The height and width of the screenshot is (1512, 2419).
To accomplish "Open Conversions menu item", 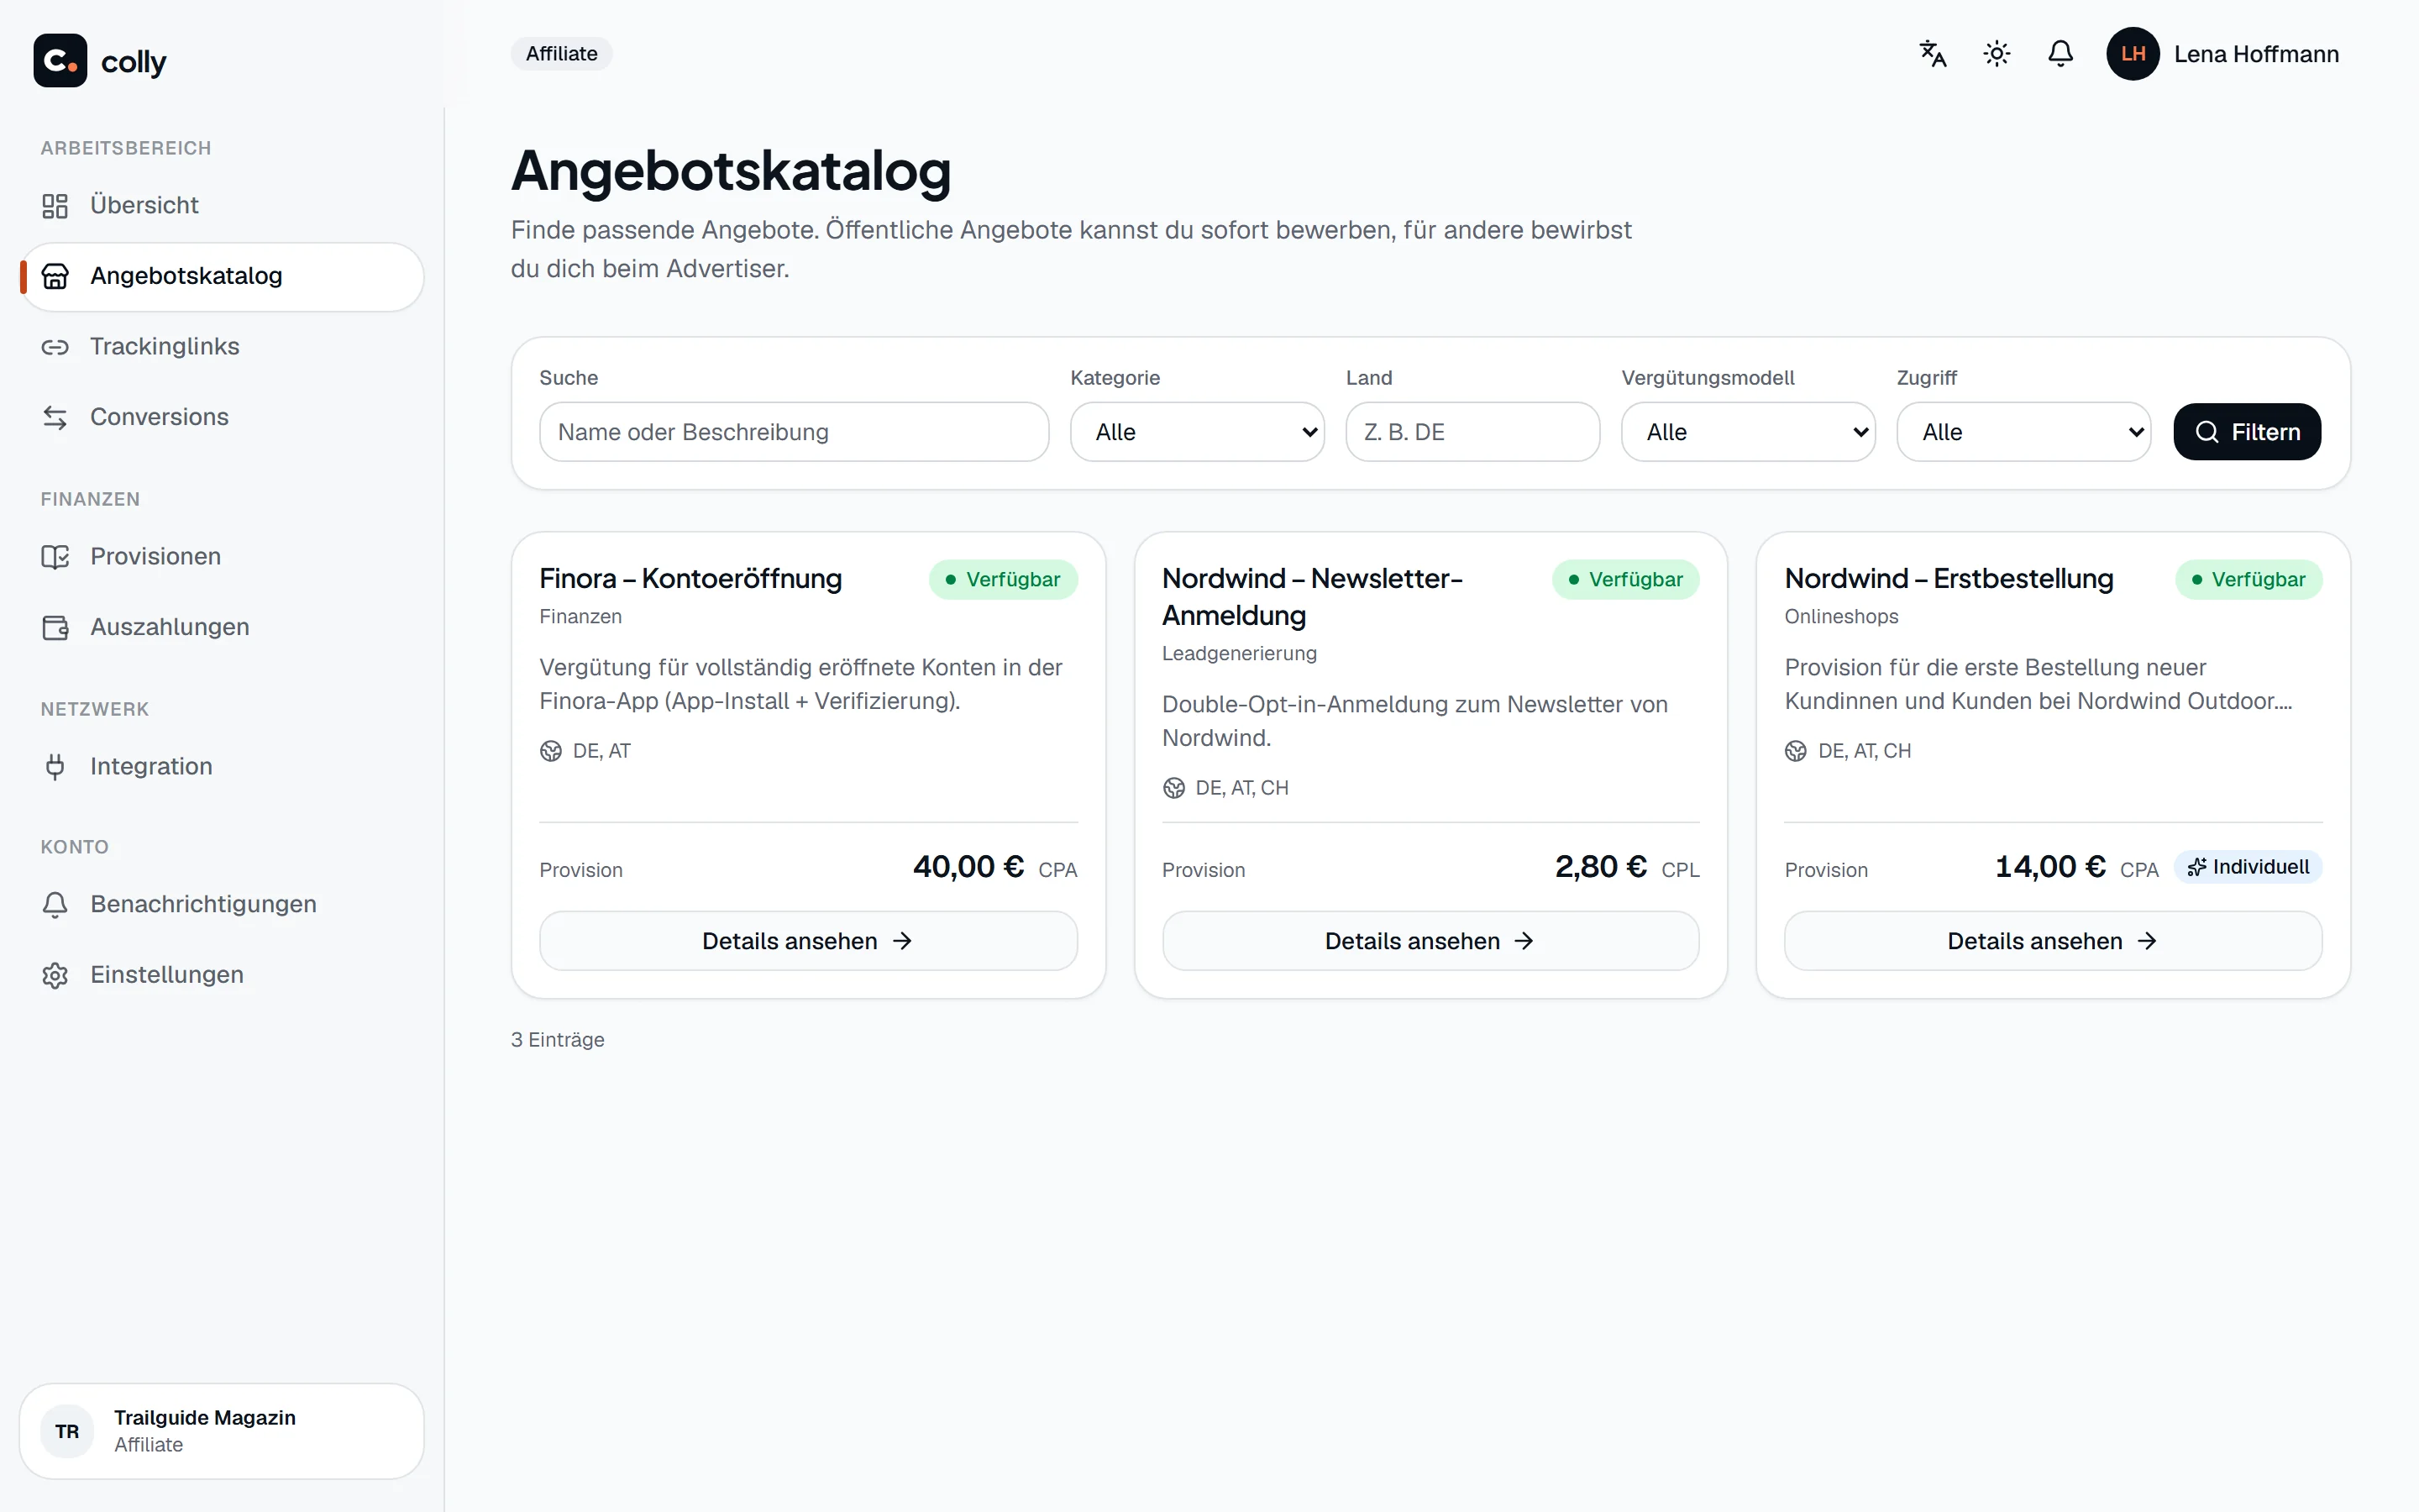I will coord(222,417).
